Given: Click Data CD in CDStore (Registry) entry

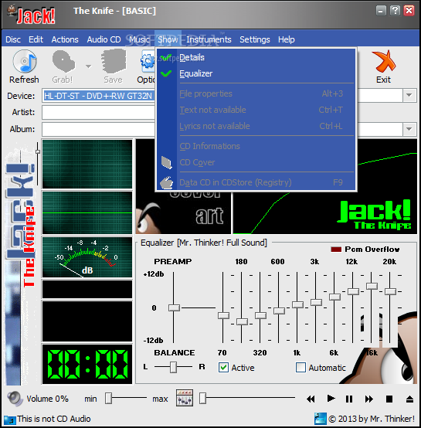Looking at the screenshot, I should [256, 182].
